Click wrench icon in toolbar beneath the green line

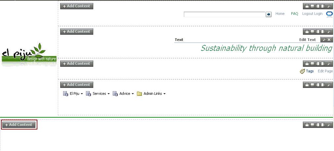[329, 125]
